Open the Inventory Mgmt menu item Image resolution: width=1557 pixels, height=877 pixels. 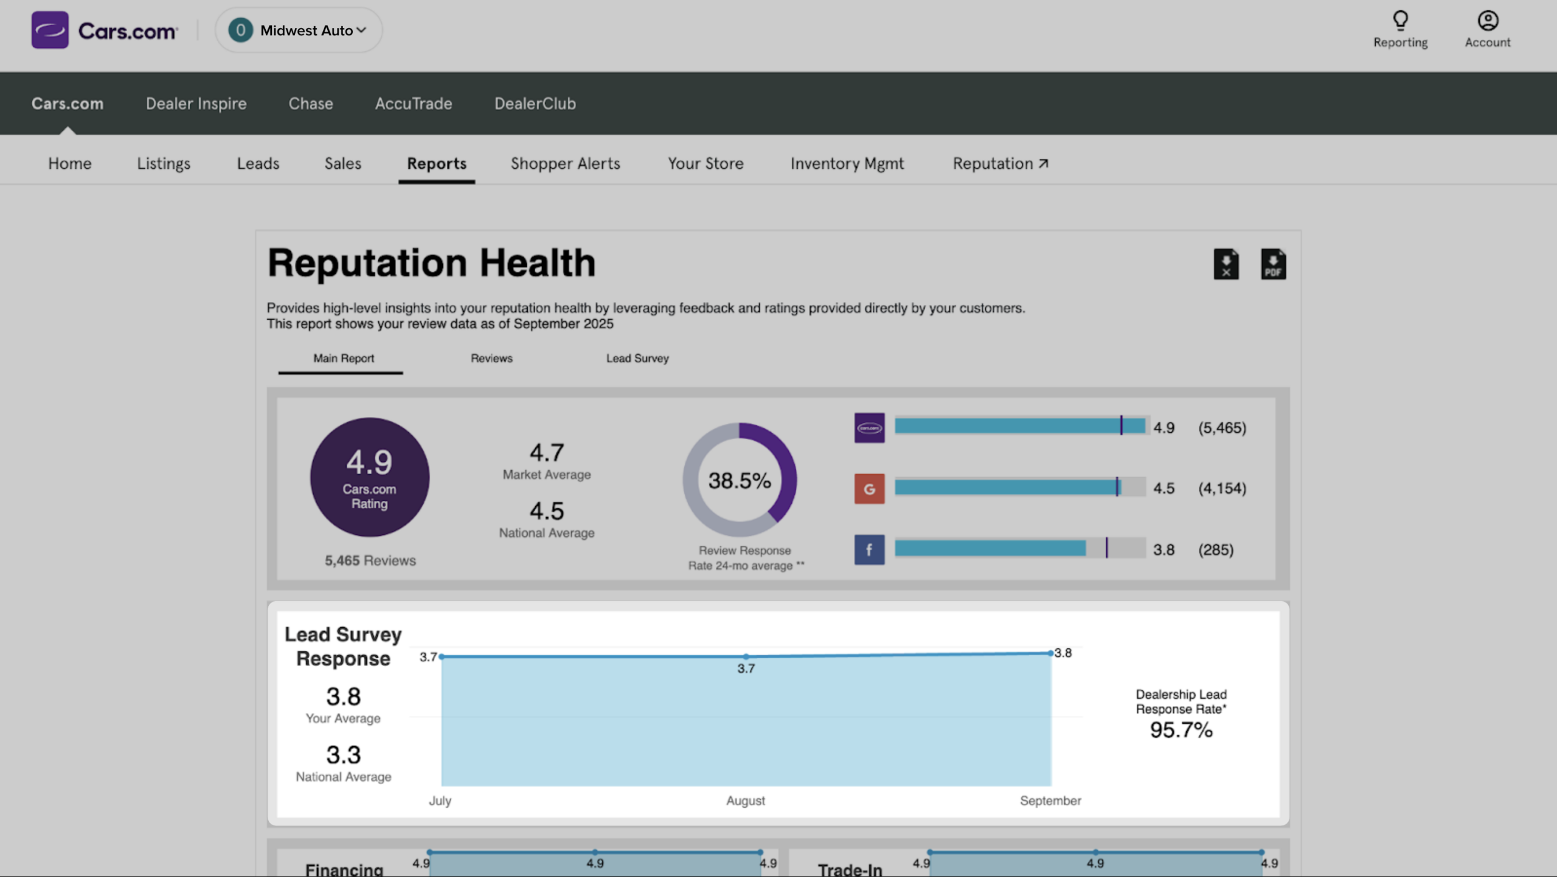tap(847, 163)
